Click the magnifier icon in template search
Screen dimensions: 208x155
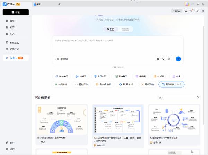pyautogui.click(x=198, y=98)
